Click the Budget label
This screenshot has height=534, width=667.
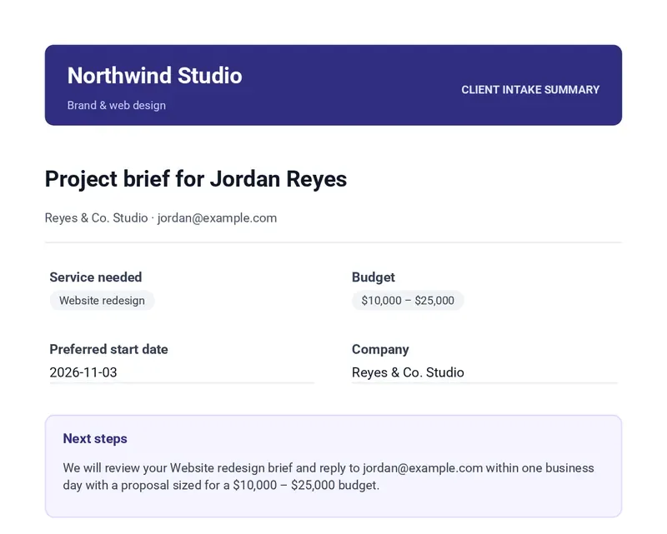[x=373, y=277]
